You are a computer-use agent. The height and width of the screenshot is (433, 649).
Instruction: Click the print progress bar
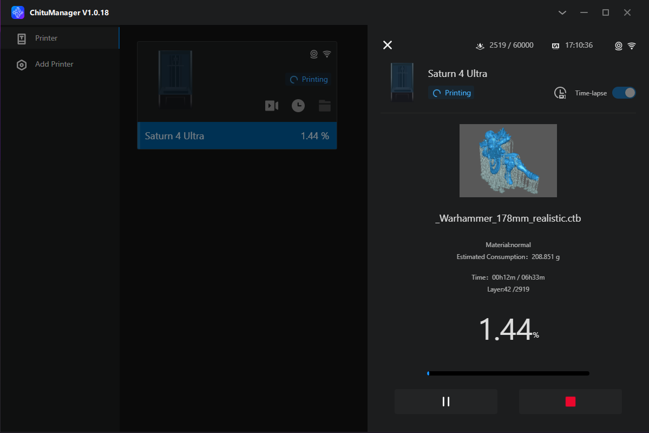pos(508,373)
